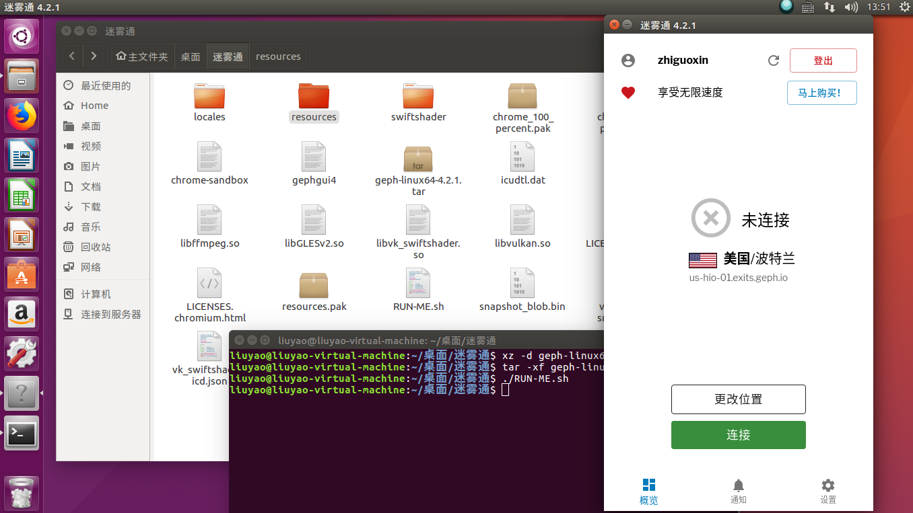Select 文档 in the sidebar
This screenshot has height=513, width=913.
[104, 186]
